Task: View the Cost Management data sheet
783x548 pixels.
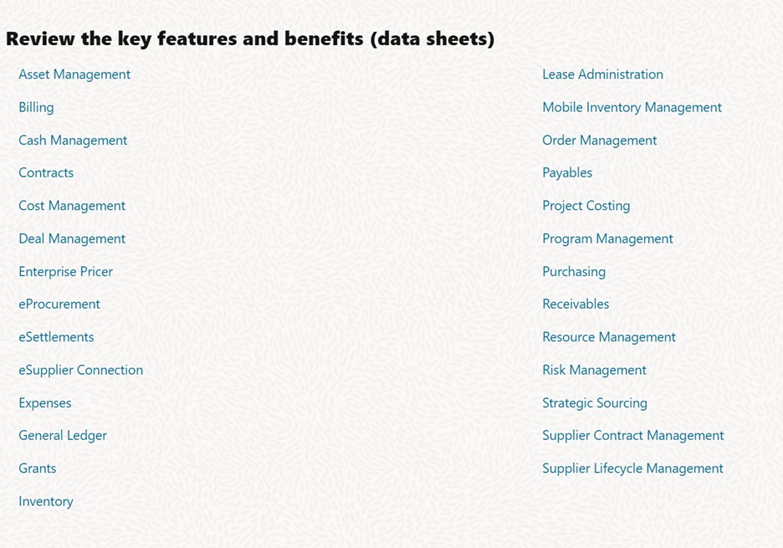Action: coord(72,206)
